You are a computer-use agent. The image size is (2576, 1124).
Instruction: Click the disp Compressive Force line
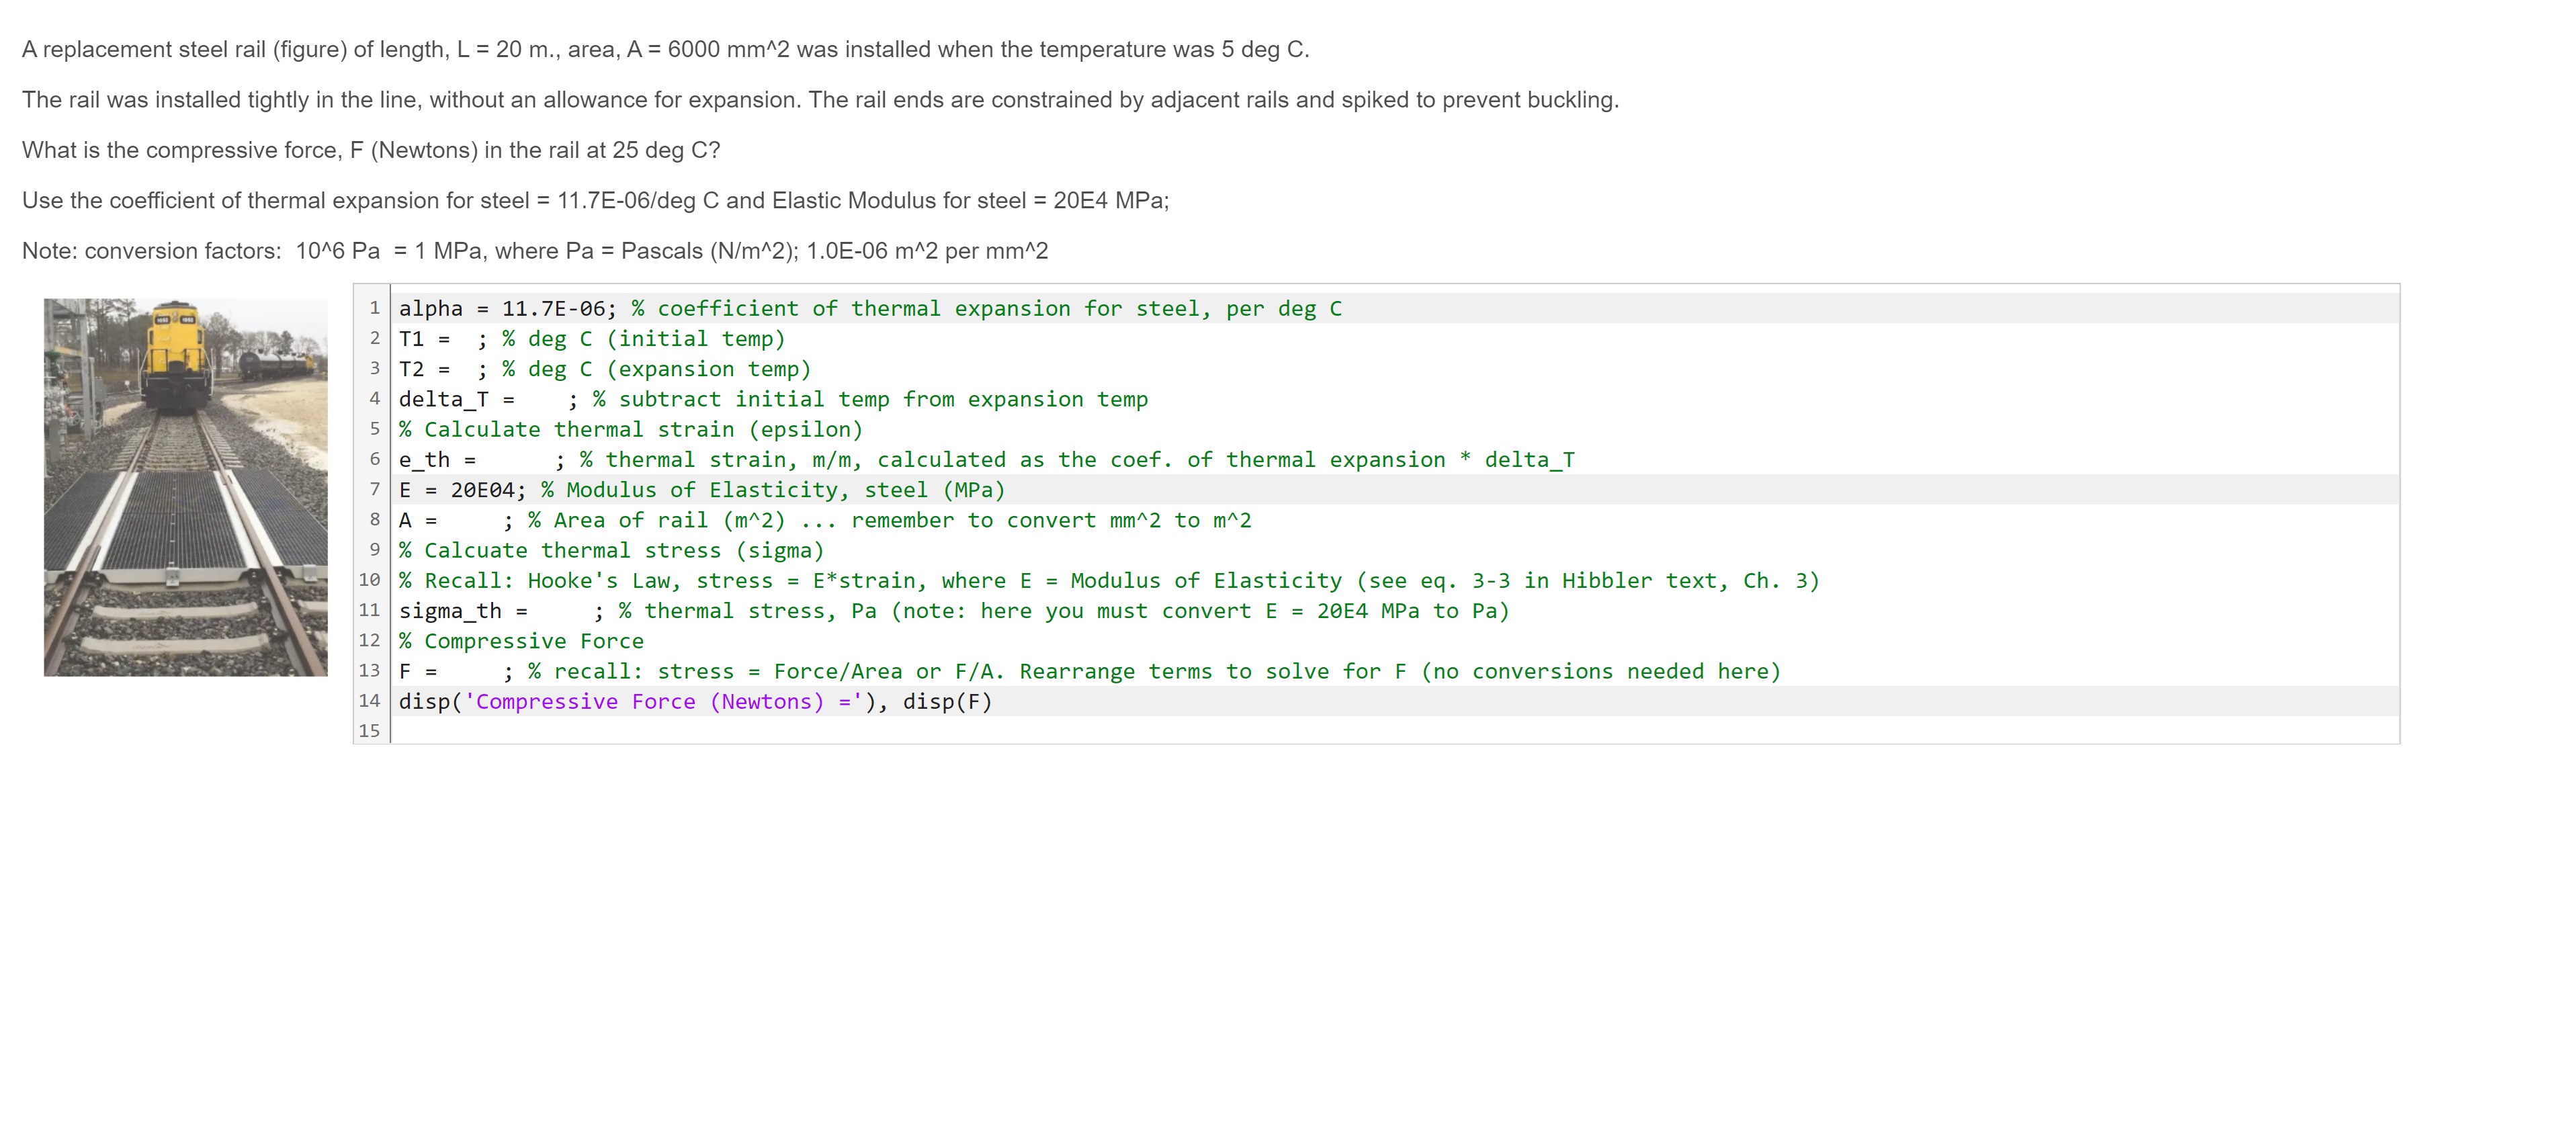tap(695, 702)
